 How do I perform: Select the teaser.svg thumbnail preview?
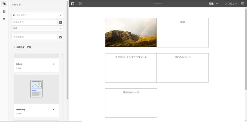[x=36, y=89]
